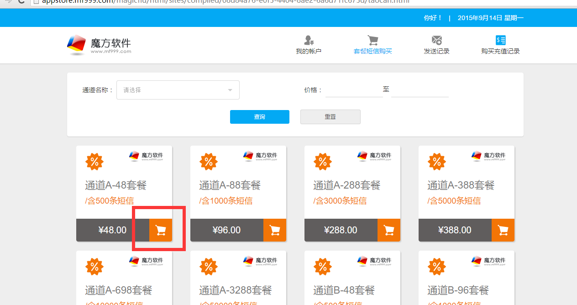Select the 通道A-698套餐 title
The image size is (577, 305).
[119, 290]
